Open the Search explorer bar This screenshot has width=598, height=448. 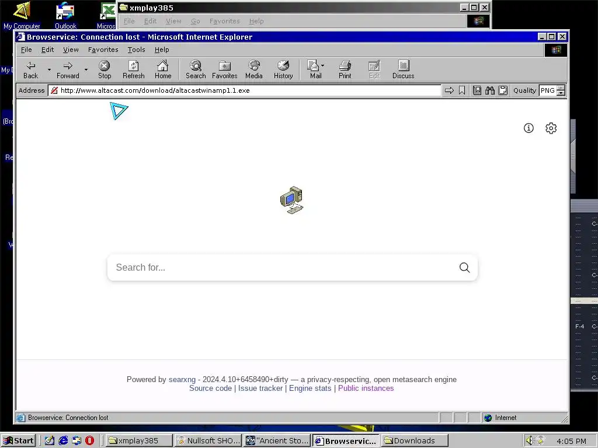(196, 70)
